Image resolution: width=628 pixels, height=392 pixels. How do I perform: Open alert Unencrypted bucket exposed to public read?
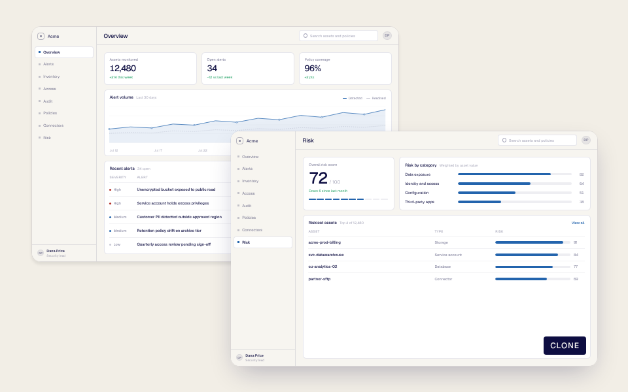(x=176, y=189)
